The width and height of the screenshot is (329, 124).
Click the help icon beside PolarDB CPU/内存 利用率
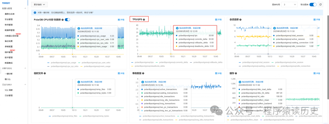[63, 20]
